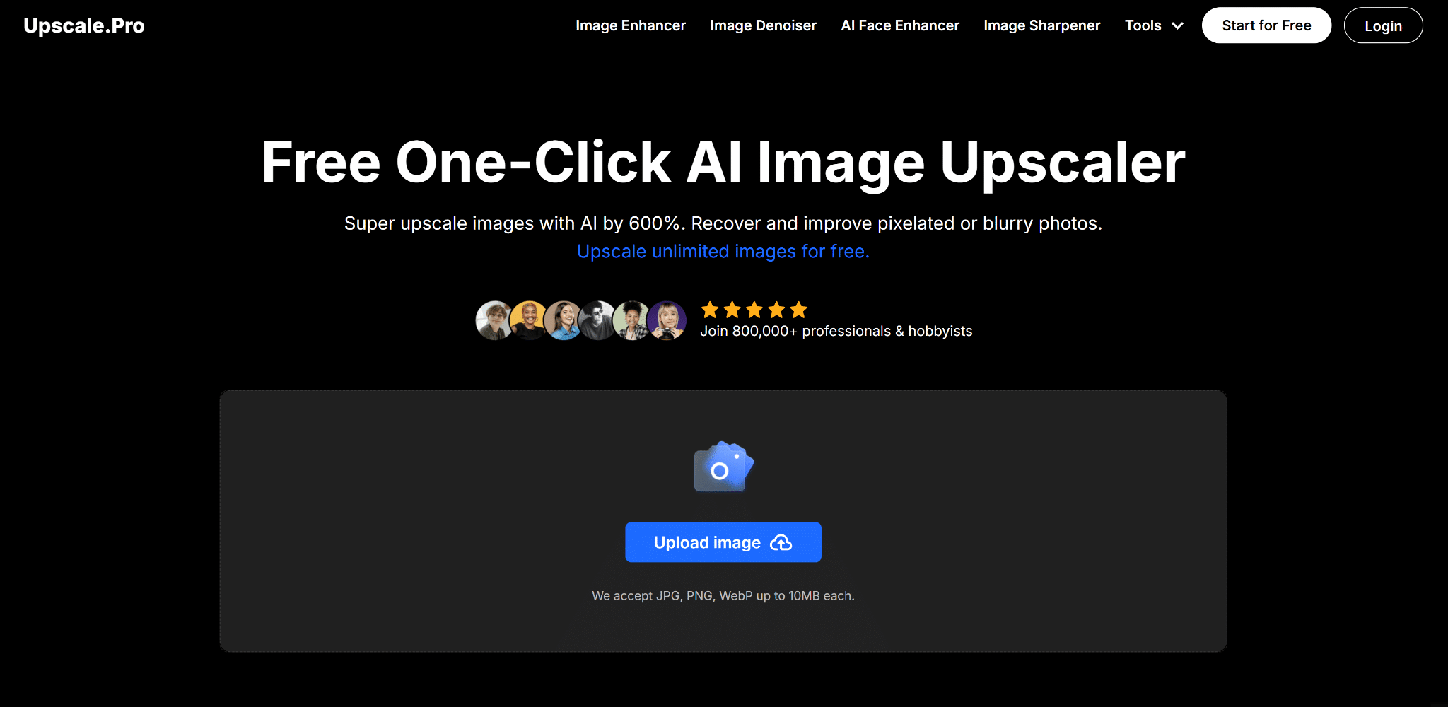Select avatar with purple background holding camera
The image size is (1448, 707).
[667, 320]
